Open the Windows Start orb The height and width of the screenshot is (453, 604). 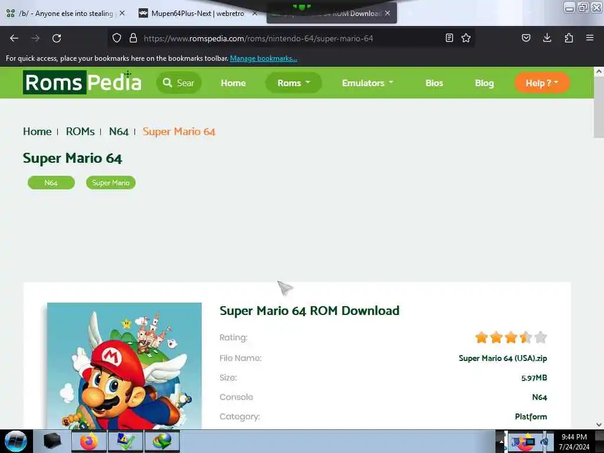point(16,441)
